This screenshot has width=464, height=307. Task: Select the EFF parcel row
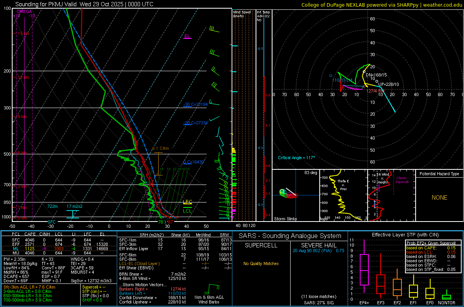click(x=59, y=244)
